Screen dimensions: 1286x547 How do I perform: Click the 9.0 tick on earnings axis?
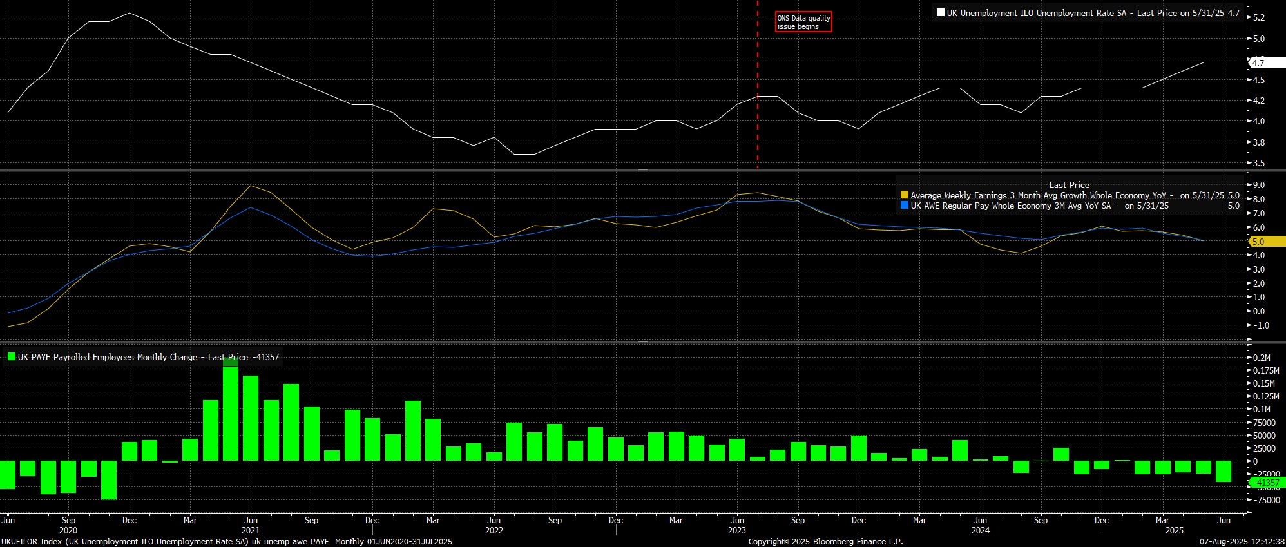click(x=1259, y=186)
